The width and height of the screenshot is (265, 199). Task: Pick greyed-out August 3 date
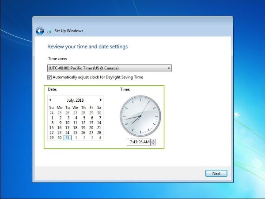click(x=92, y=138)
